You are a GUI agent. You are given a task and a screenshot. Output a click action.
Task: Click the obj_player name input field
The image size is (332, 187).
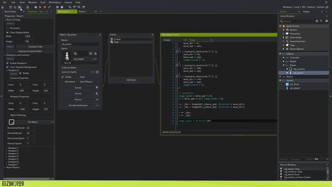80,44
